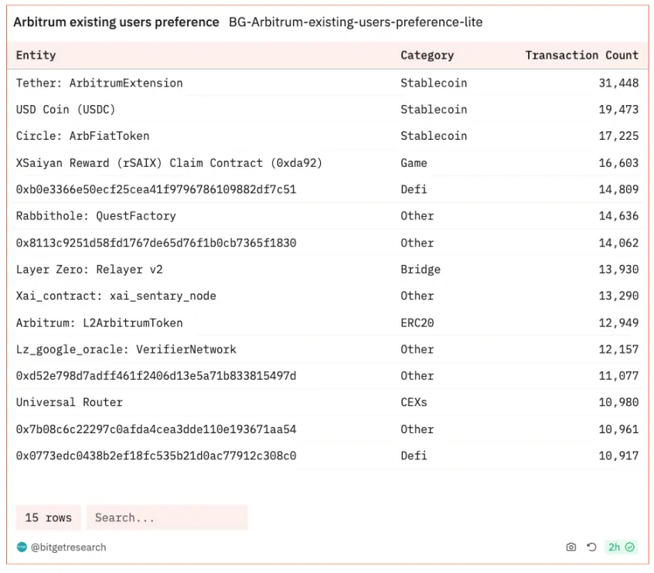Click the Arbitrum existing users preference title

116,22
